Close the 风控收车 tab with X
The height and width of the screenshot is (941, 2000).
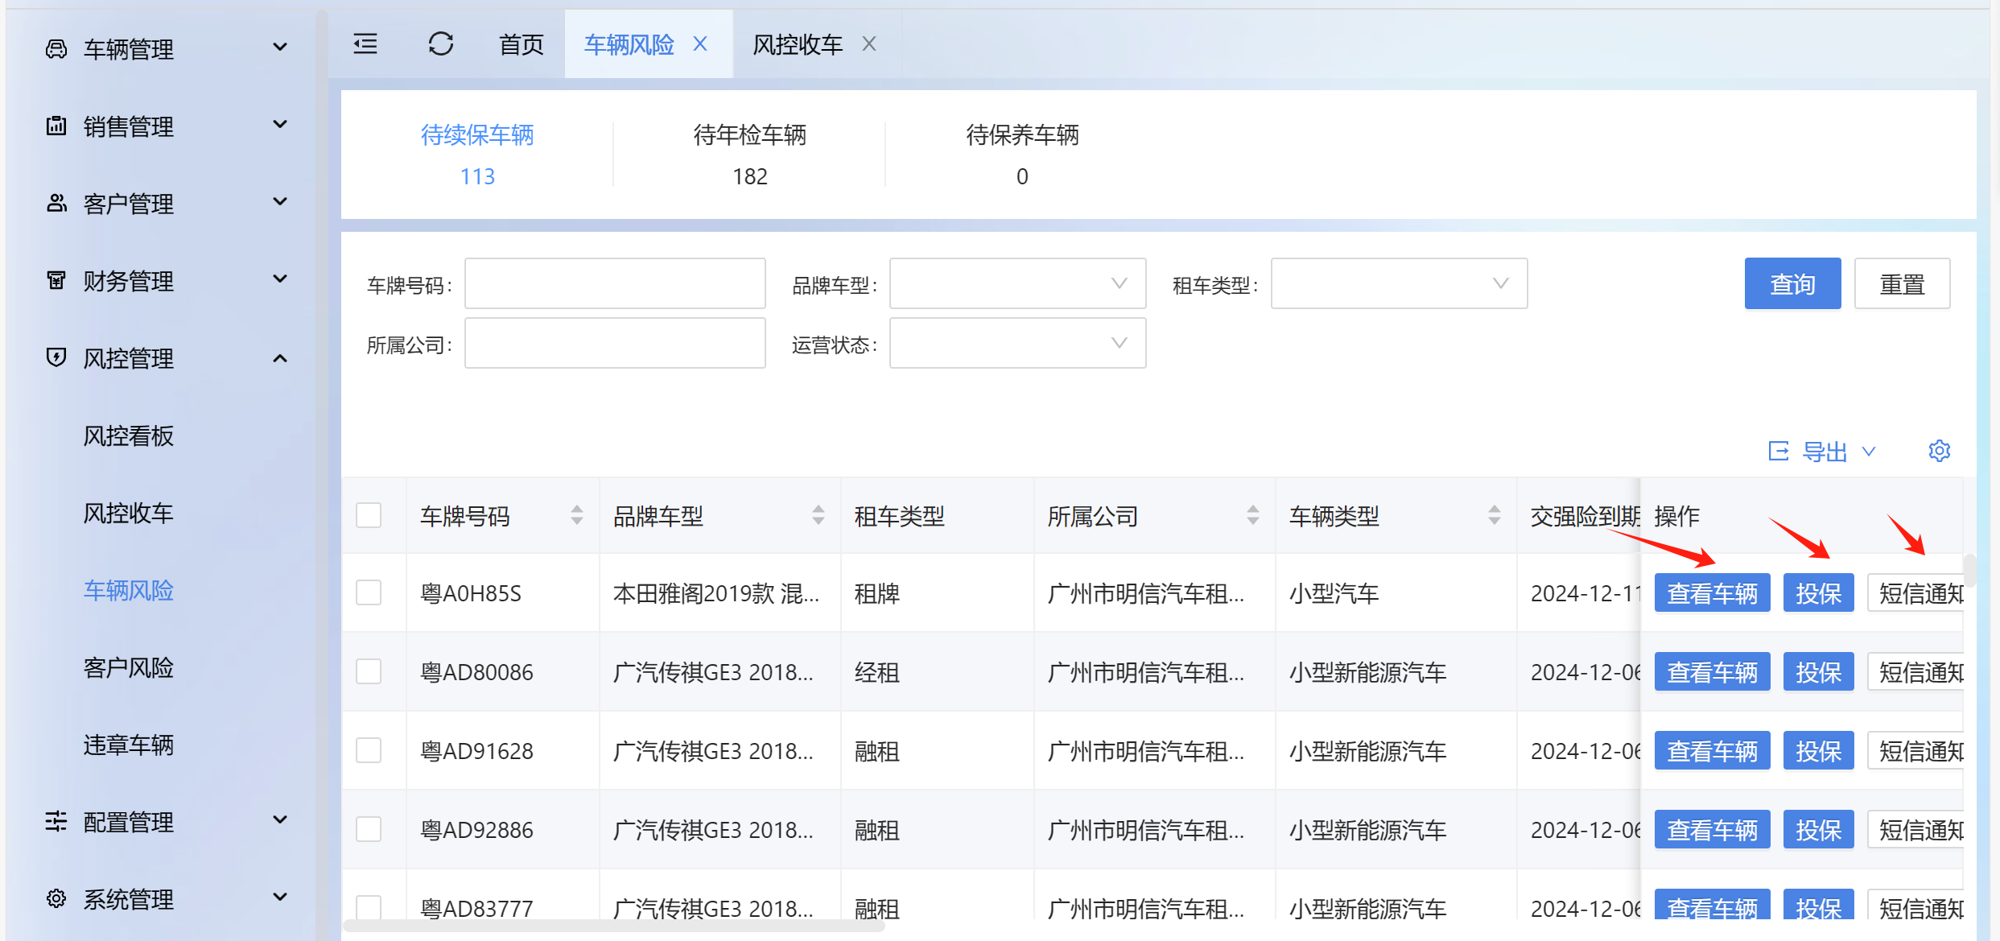click(869, 44)
